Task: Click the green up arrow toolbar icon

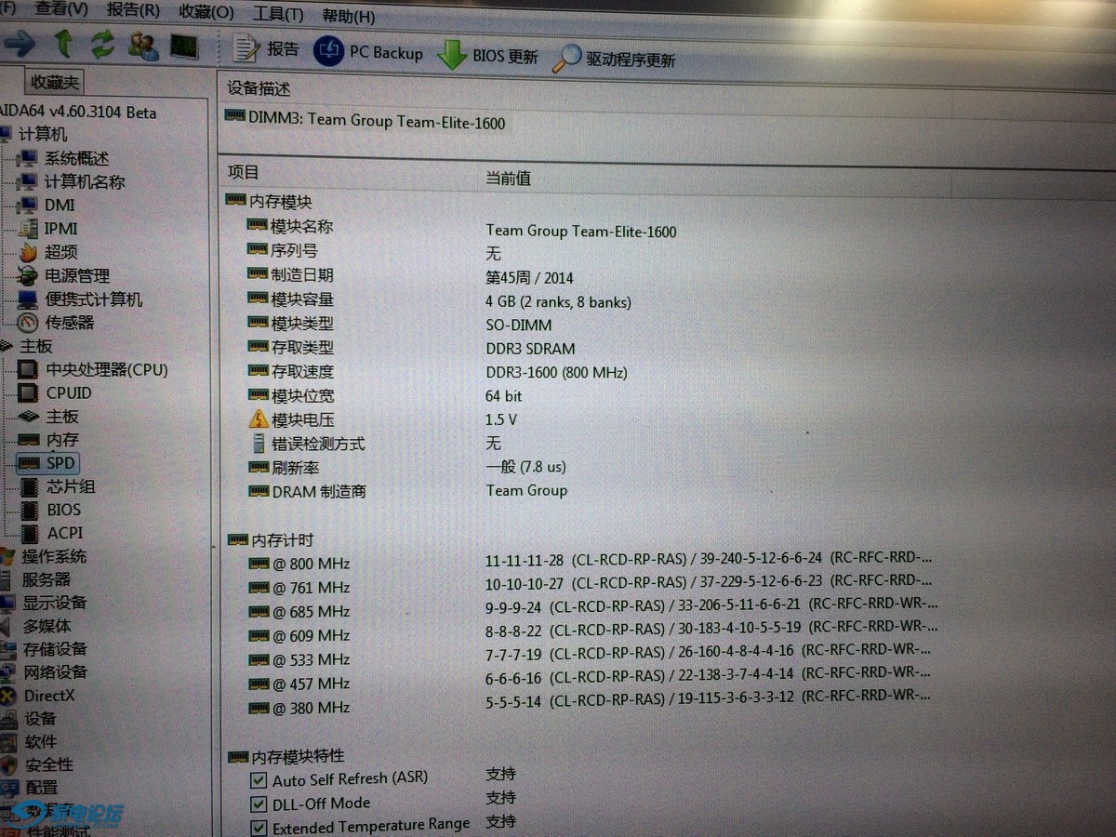Action: click(63, 43)
